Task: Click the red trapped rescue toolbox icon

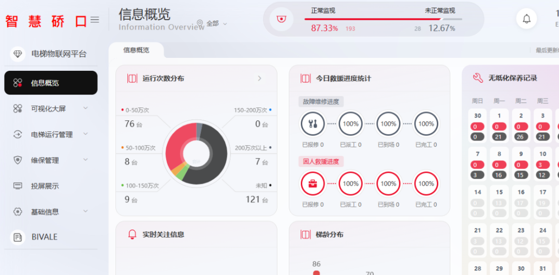Action: 313,184
